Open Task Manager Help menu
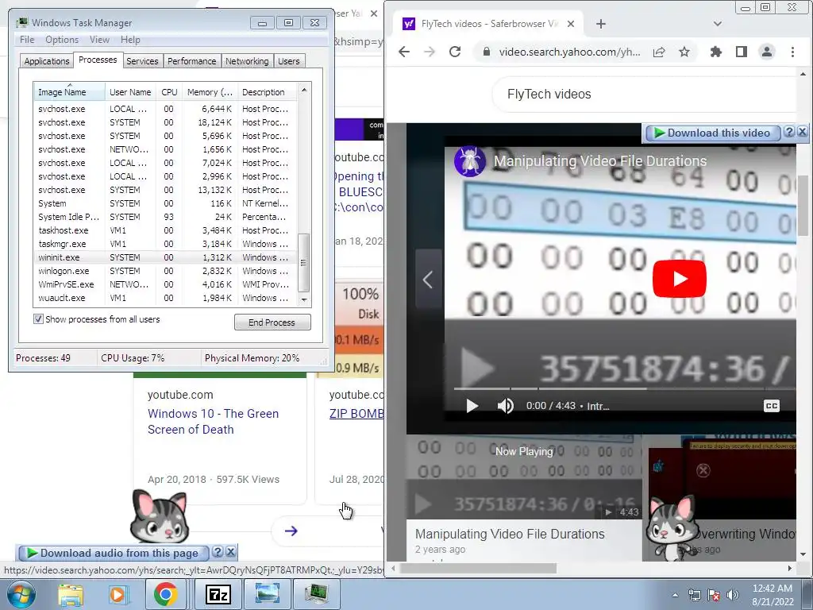This screenshot has height=610, width=813. [130, 40]
